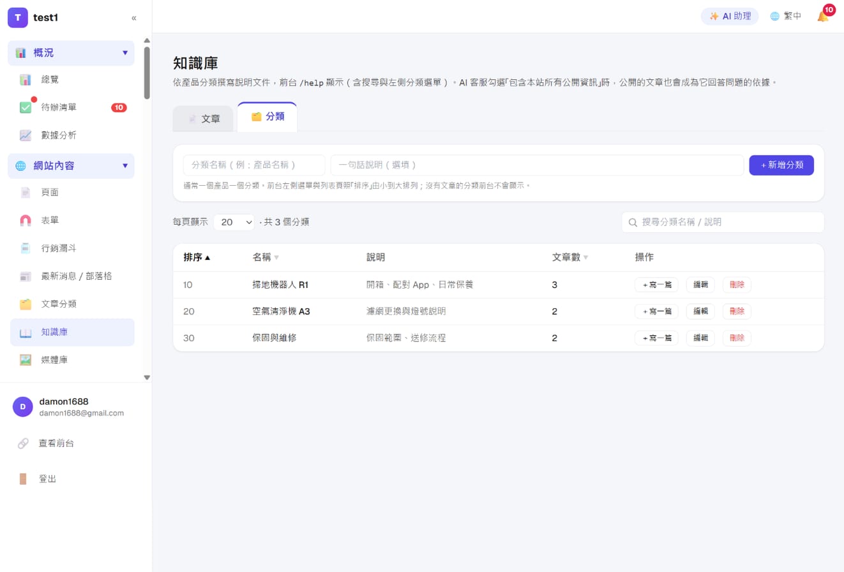Image resolution: width=844 pixels, height=572 pixels.
Task: Click the 媒體庫 picture icon
Action: [26, 360]
